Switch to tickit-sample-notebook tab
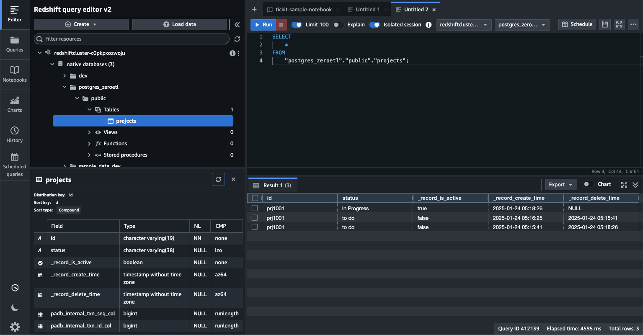Image resolution: width=643 pixels, height=335 pixels. click(x=303, y=10)
